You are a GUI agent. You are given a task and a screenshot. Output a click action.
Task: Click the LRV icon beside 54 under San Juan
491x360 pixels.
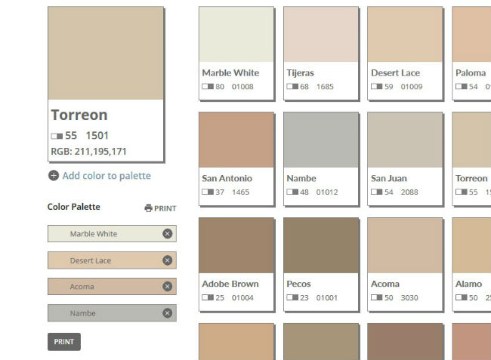(x=376, y=192)
